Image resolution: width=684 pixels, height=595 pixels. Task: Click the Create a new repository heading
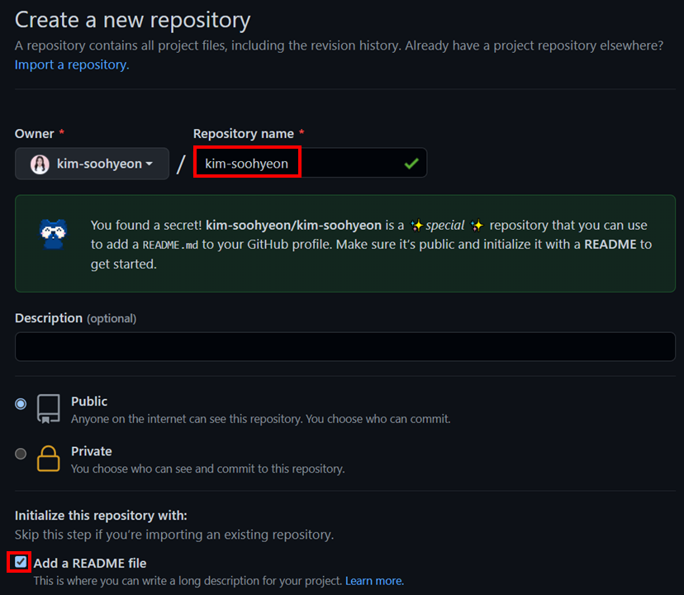click(x=133, y=20)
